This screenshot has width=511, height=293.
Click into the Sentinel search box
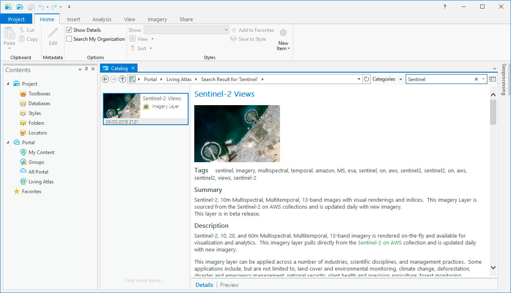[440, 79]
